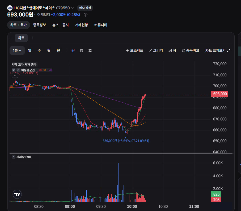
Task: Click the help question mark icon
Action: pos(86,15)
